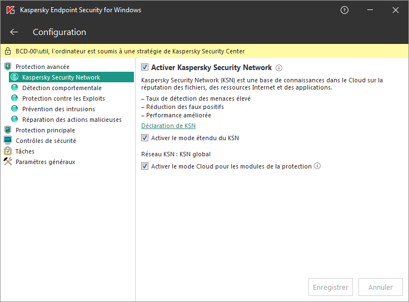
Task: Click the Kaspersky logo in the title bar
Action: 10,10
